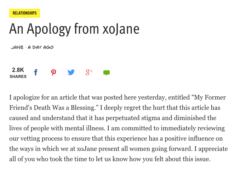This screenshot has width=234, height=170.
Task: Click the author name Jane
Action: (x=17, y=47)
